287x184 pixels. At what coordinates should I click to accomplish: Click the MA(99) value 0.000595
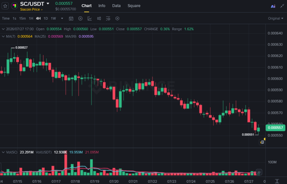(x=86, y=36)
